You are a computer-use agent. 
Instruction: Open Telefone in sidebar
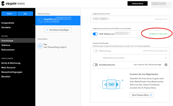point(6,45)
